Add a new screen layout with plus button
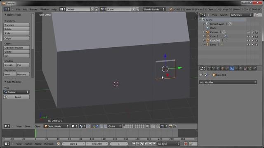This screenshot has height=148, width=264. [x=92, y=9]
